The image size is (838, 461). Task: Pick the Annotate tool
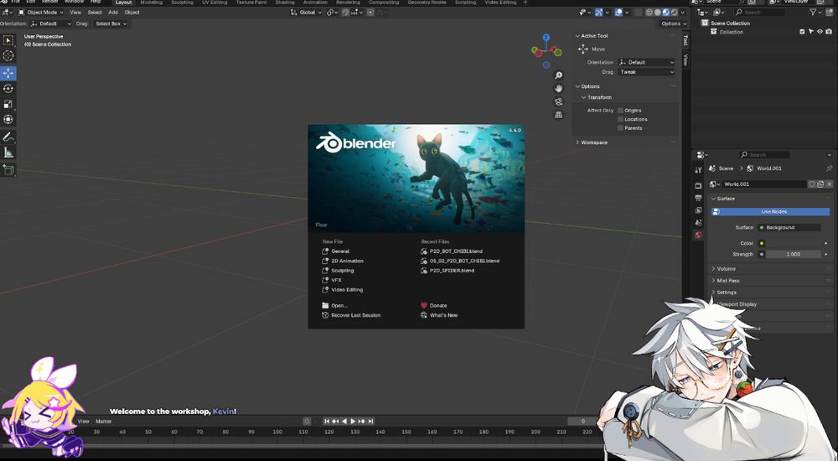coord(8,136)
